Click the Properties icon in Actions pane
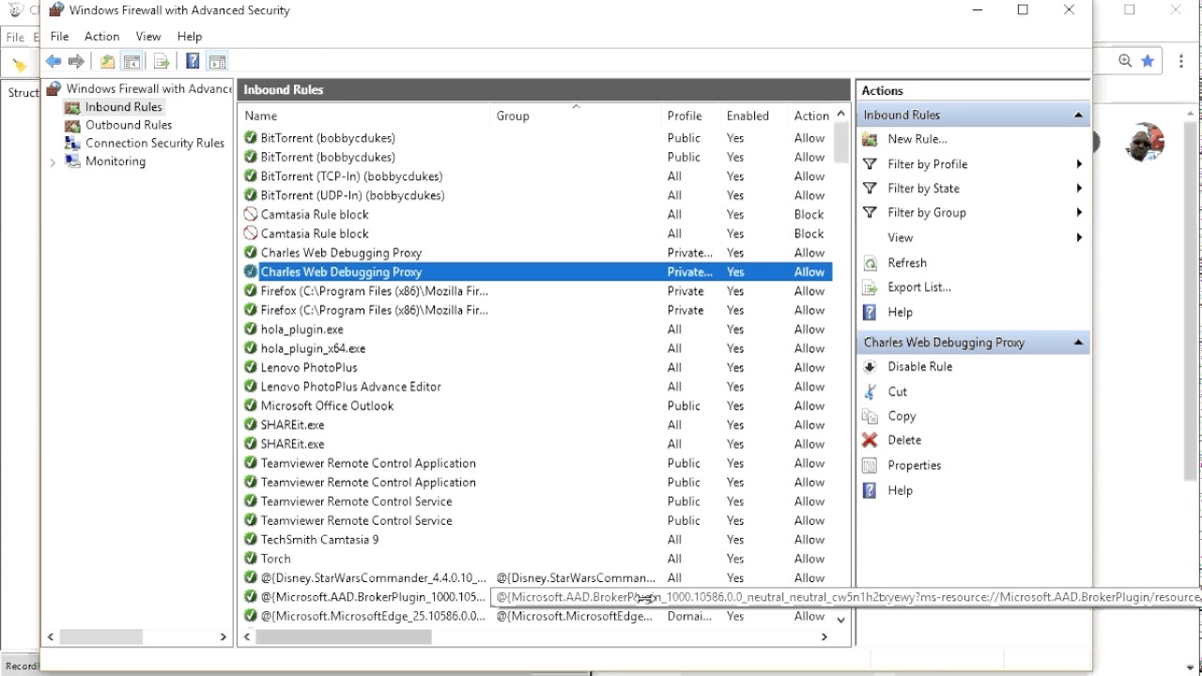This screenshot has width=1202, height=676. (x=870, y=466)
